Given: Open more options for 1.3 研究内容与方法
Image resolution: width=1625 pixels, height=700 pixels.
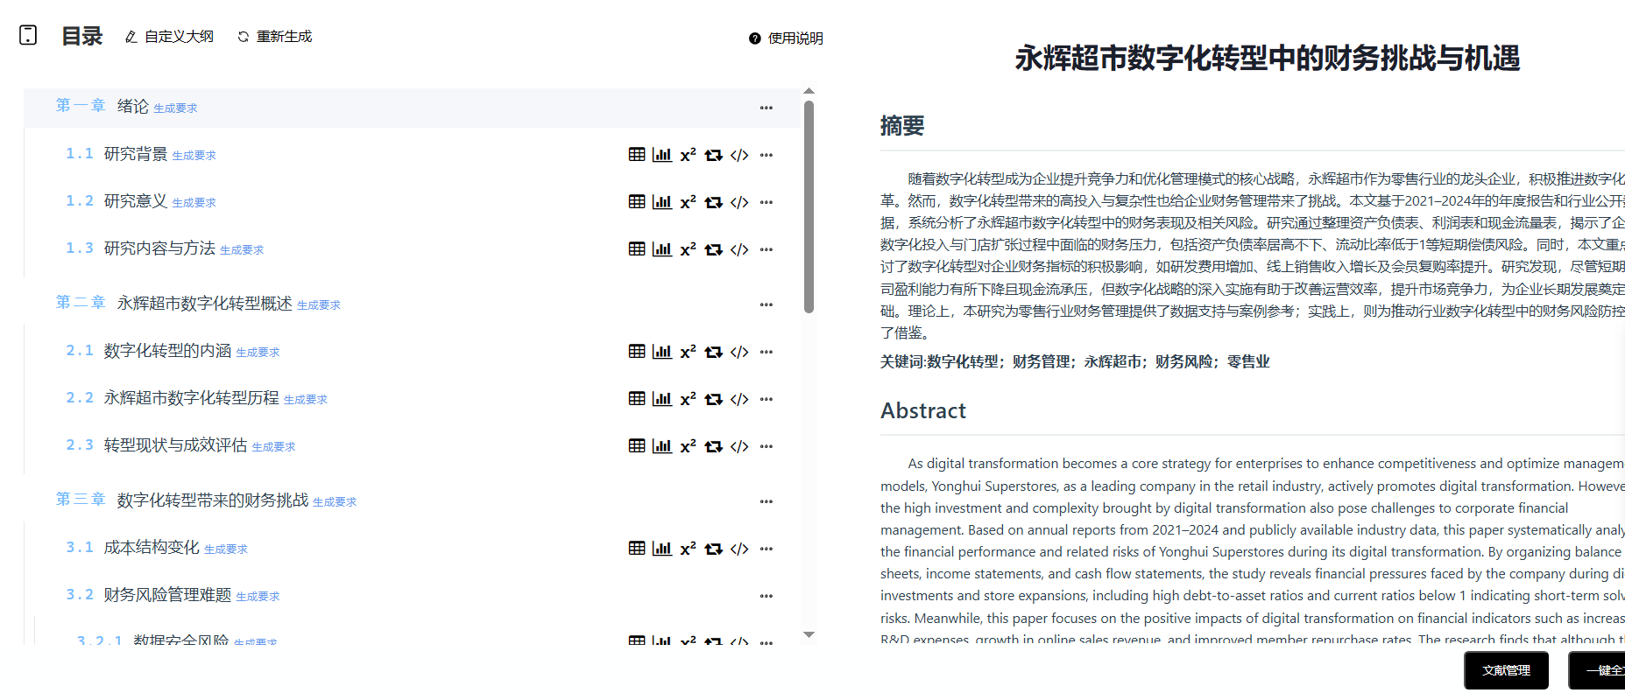Looking at the screenshot, I should click(767, 249).
